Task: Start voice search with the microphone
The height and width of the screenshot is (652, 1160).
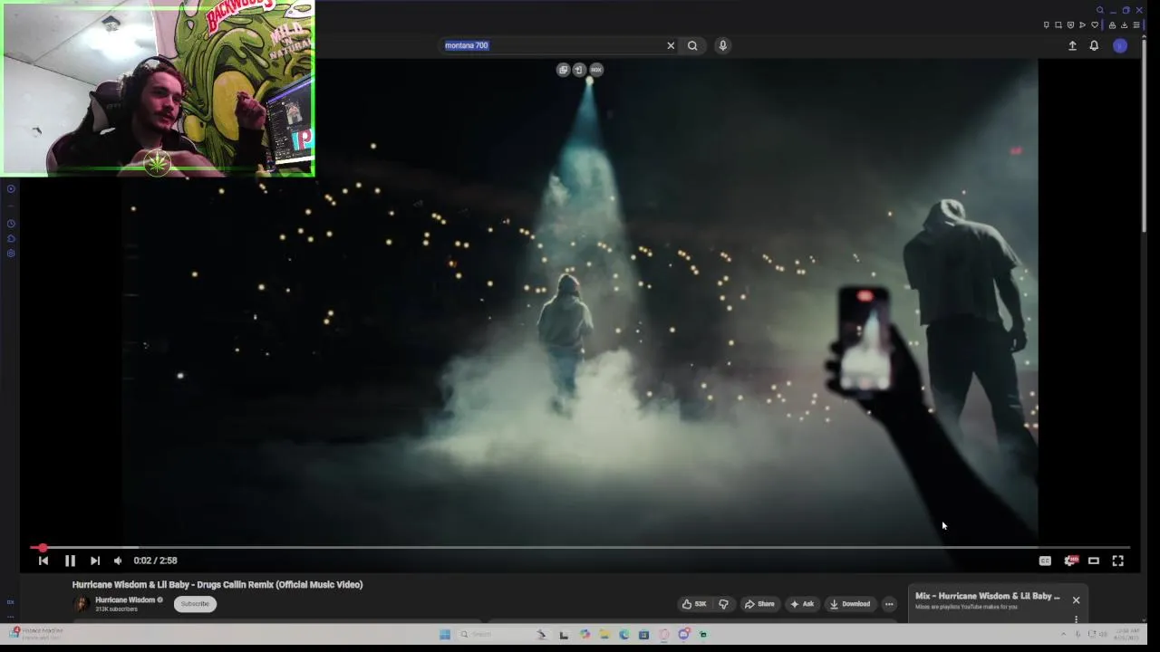Action: (x=722, y=45)
